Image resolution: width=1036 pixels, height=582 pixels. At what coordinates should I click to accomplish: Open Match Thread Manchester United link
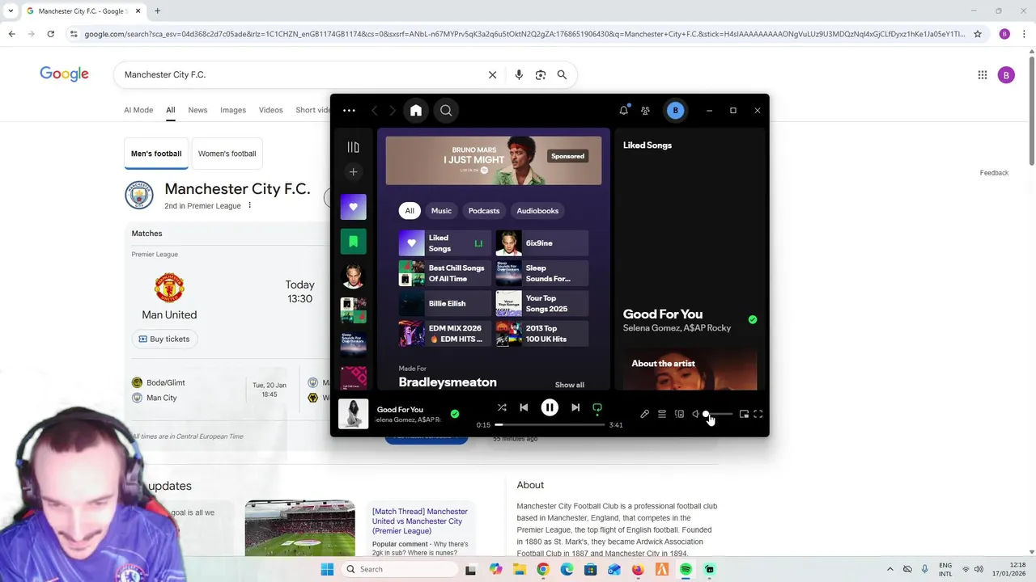pyautogui.click(x=420, y=521)
